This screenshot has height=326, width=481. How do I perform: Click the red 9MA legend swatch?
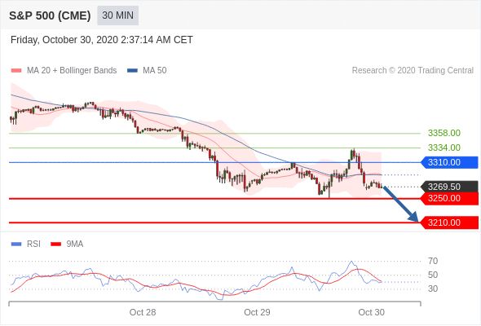click(55, 244)
